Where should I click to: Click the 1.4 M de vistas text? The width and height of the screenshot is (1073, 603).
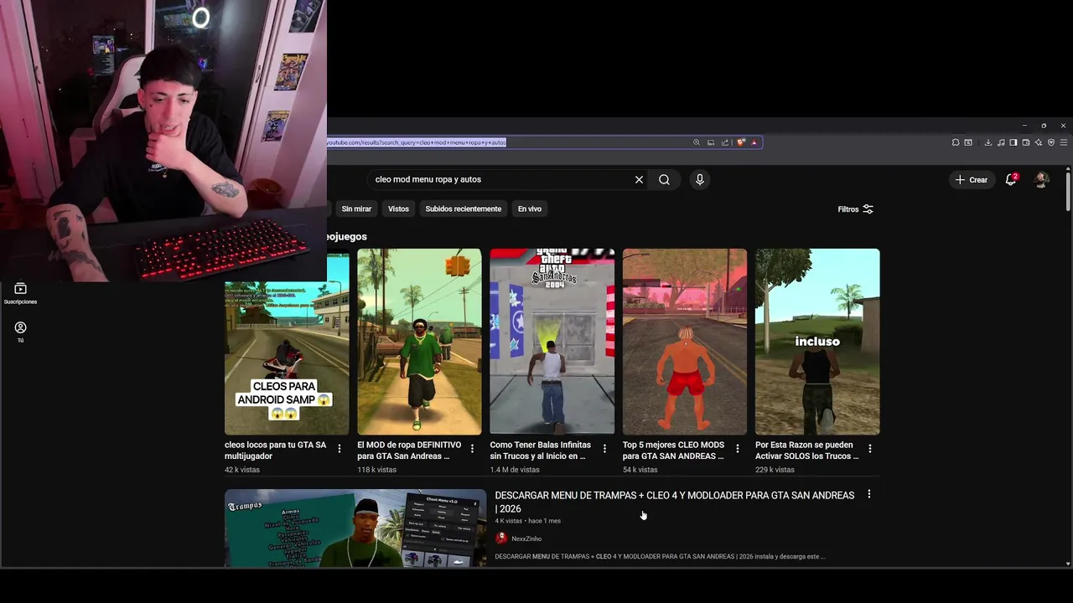(515, 470)
